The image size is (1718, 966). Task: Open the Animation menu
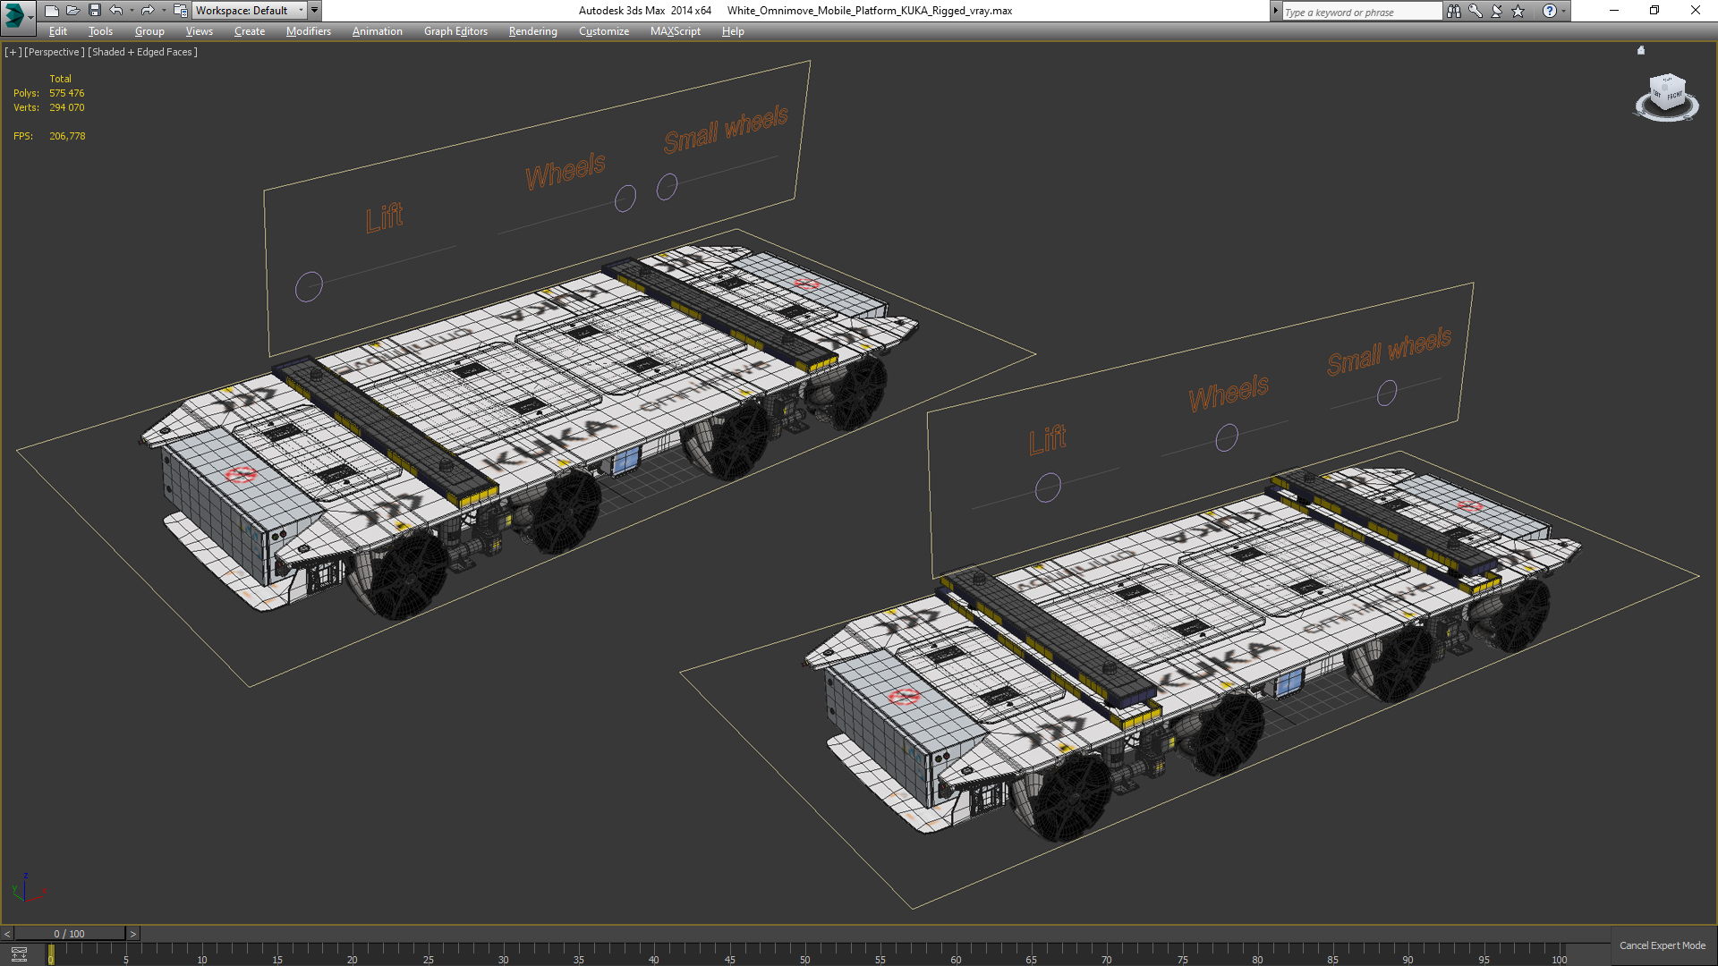pyautogui.click(x=377, y=31)
